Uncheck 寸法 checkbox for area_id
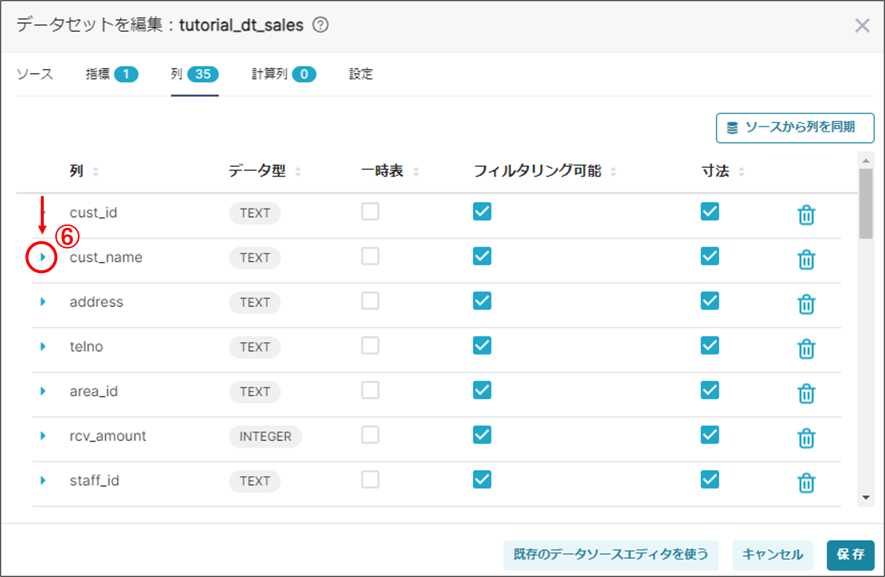The image size is (885, 577). point(710,390)
